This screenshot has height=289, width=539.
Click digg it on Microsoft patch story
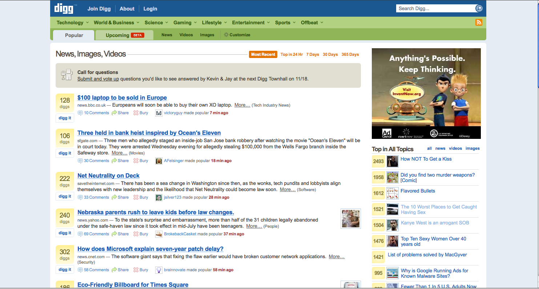click(x=65, y=269)
